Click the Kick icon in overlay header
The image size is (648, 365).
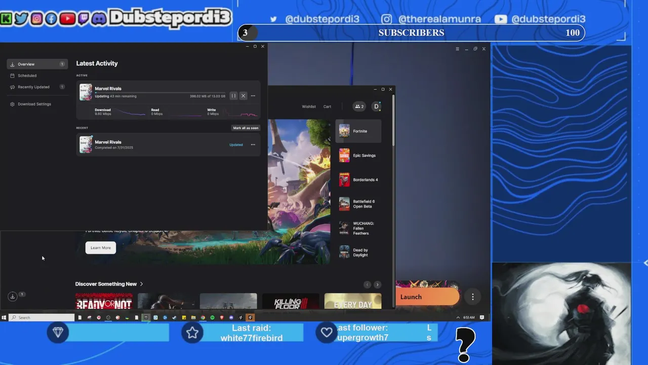coord(6,19)
